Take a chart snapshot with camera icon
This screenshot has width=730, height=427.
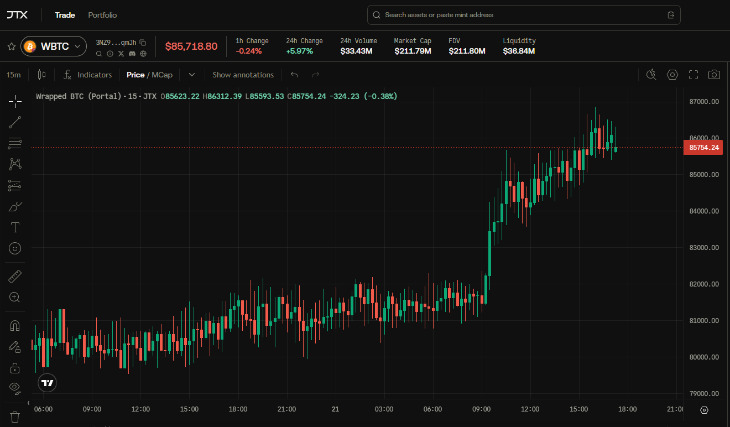pos(715,75)
